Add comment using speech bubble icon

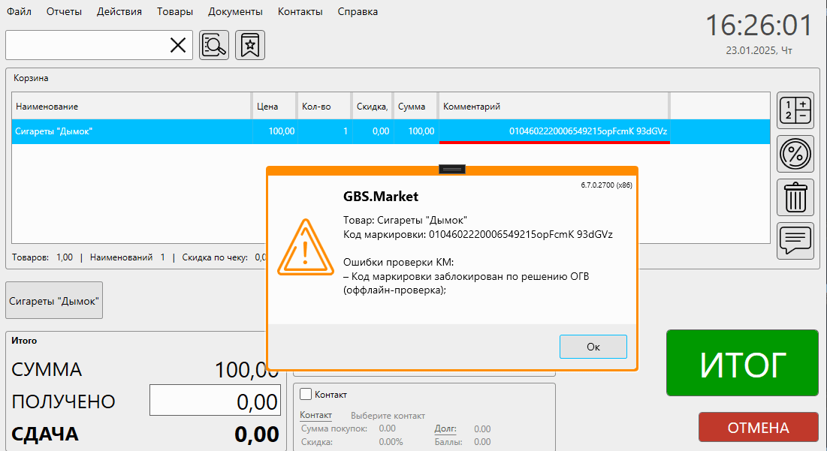795,241
